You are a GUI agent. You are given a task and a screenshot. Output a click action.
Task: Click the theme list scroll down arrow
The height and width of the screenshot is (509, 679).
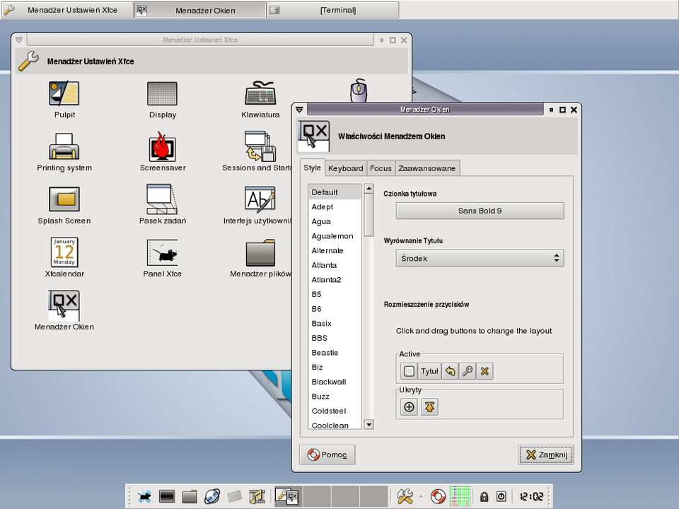click(369, 425)
